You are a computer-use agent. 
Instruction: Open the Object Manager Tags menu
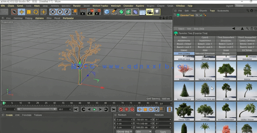click(212, 11)
